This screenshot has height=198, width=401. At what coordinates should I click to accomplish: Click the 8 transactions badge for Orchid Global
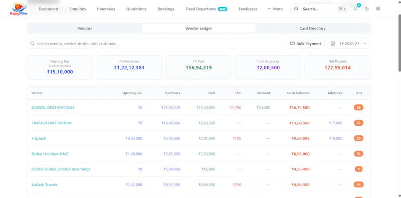point(358,169)
